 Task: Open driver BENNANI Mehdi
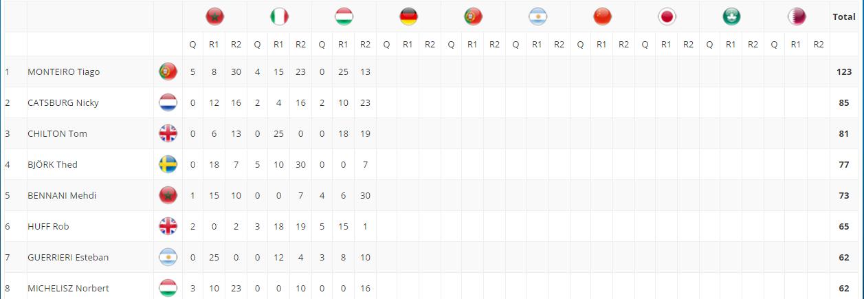coord(62,195)
